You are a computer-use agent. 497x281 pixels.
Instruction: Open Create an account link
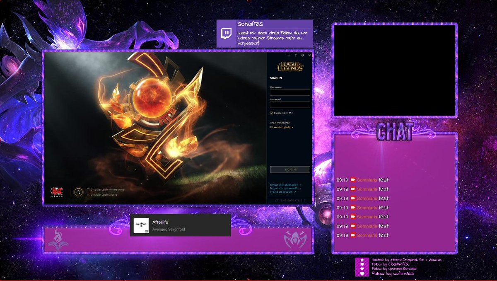click(281, 192)
